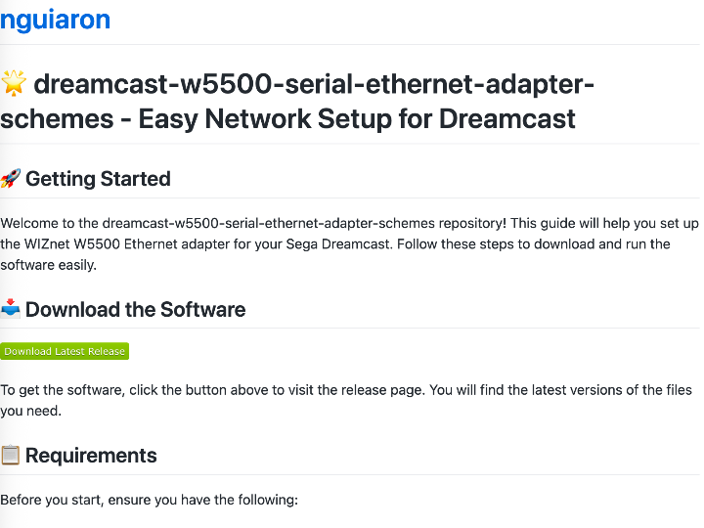Click the glowing star emoji in title

pyautogui.click(x=14, y=85)
